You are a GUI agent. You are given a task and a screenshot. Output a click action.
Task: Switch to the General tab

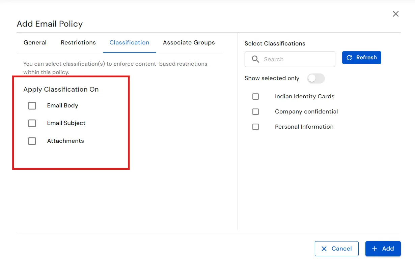(35, 42)
